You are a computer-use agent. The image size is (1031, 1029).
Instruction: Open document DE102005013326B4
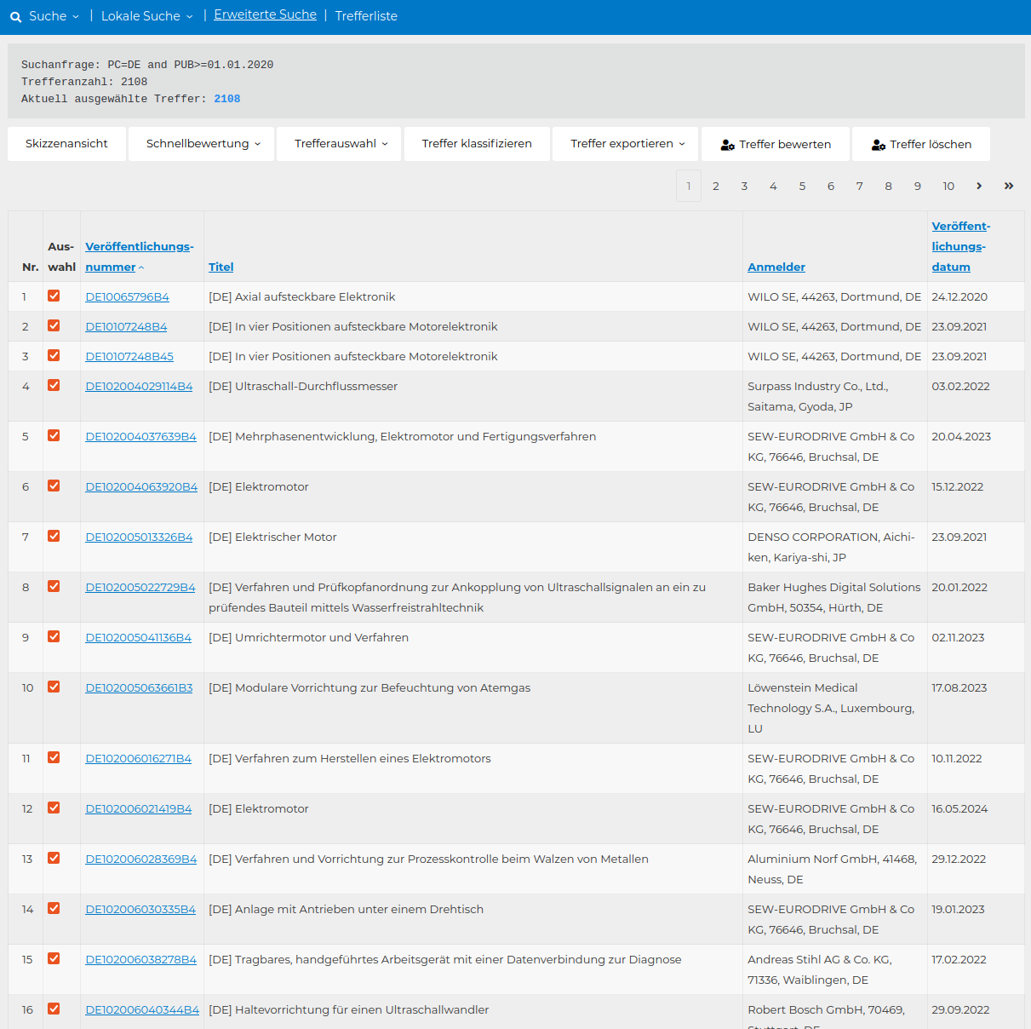(139, 537)
